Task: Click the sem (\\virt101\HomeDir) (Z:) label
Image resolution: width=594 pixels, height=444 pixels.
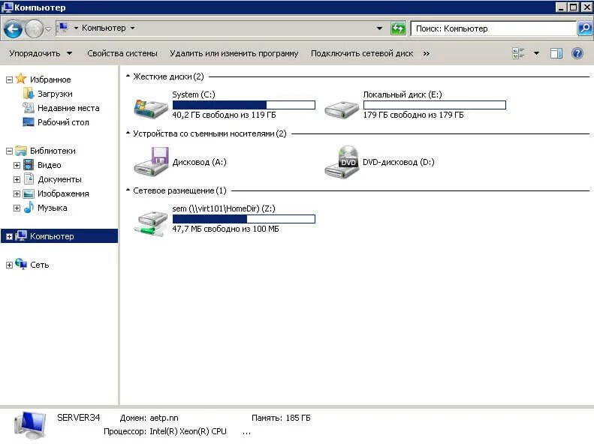Action: click(x=224, y=208)
